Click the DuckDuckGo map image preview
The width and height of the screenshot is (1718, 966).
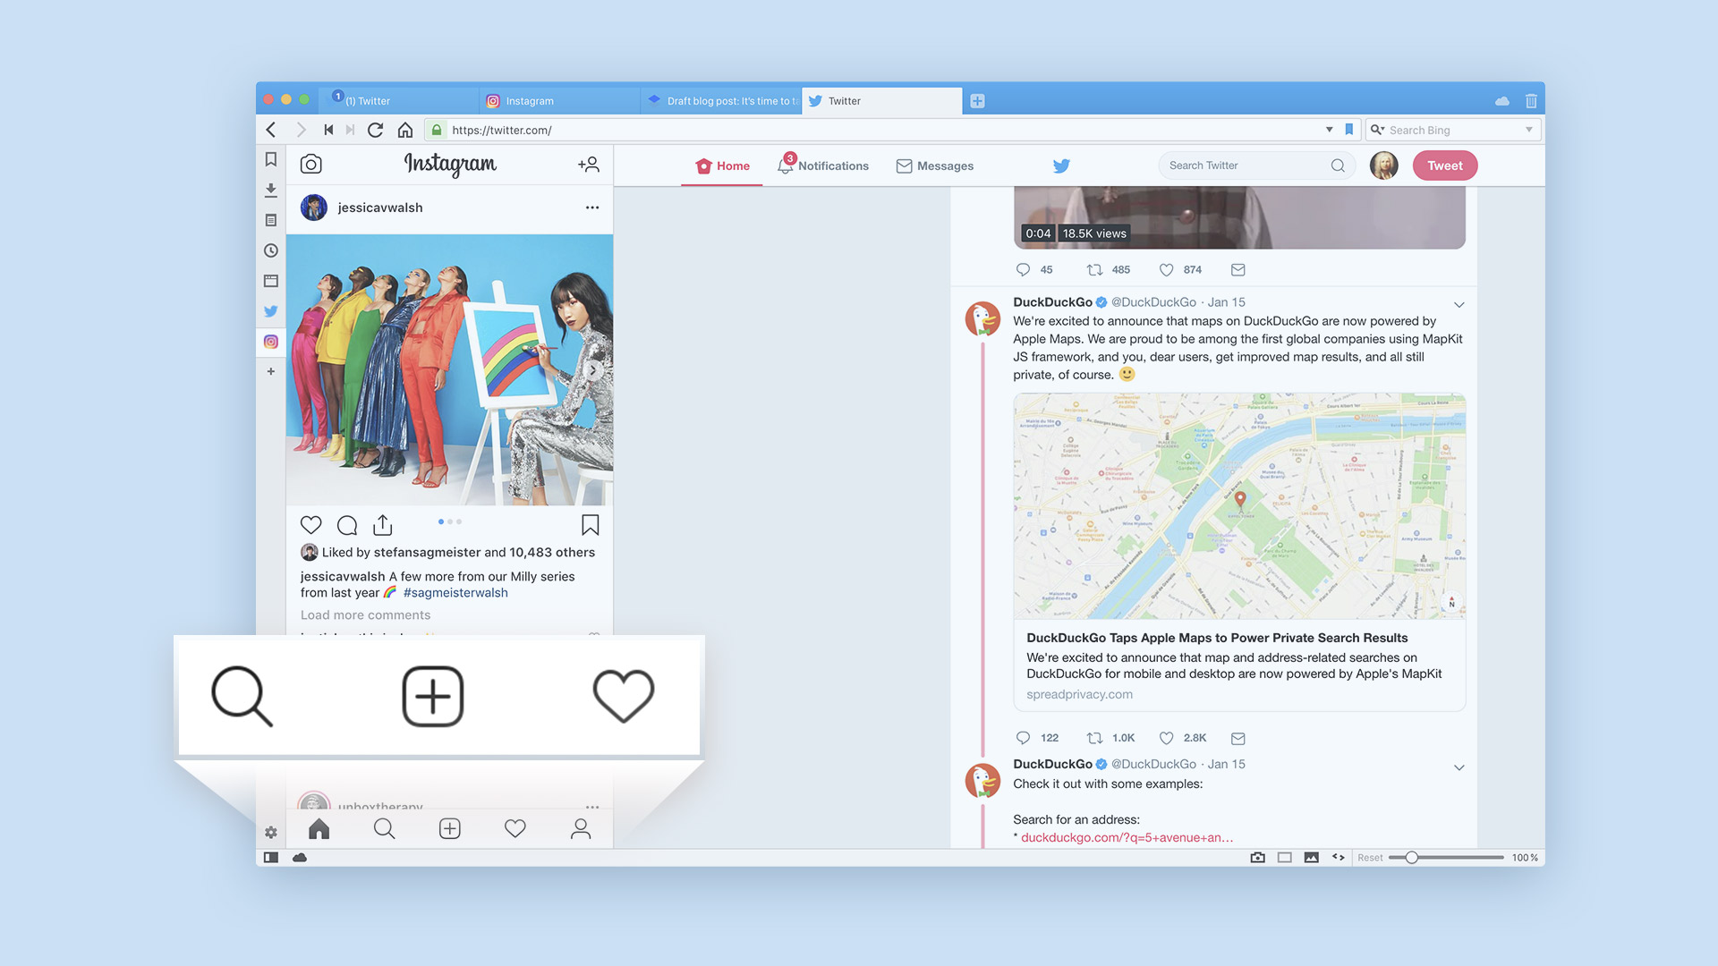click(1239, 504)
